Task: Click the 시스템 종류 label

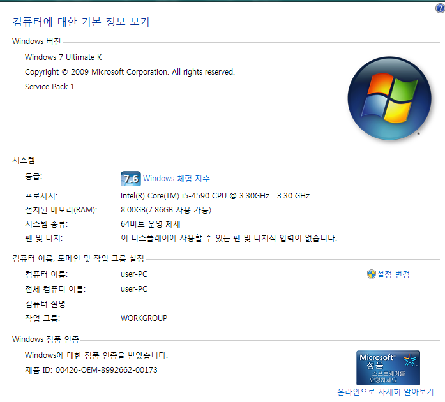Action: click(x=46, y=224)
